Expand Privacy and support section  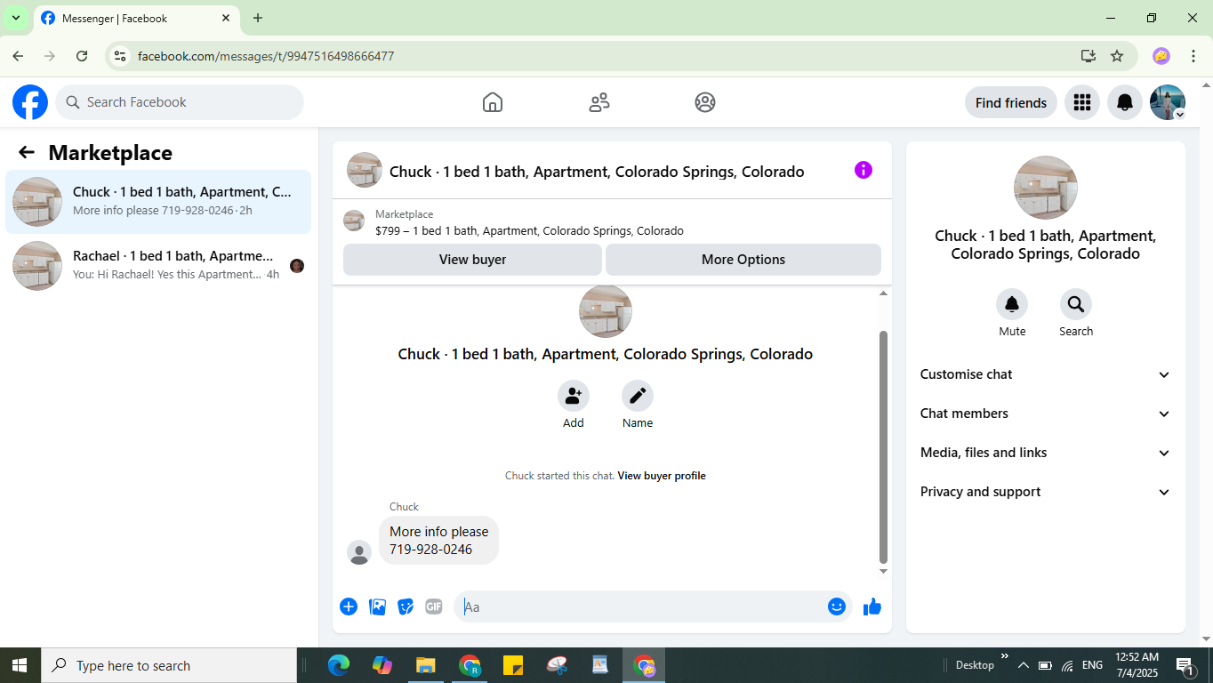pos(1046,492)
